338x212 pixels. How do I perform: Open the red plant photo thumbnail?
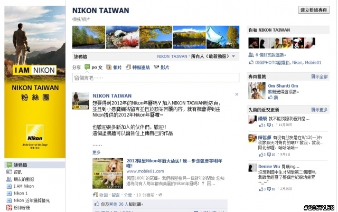122,37
